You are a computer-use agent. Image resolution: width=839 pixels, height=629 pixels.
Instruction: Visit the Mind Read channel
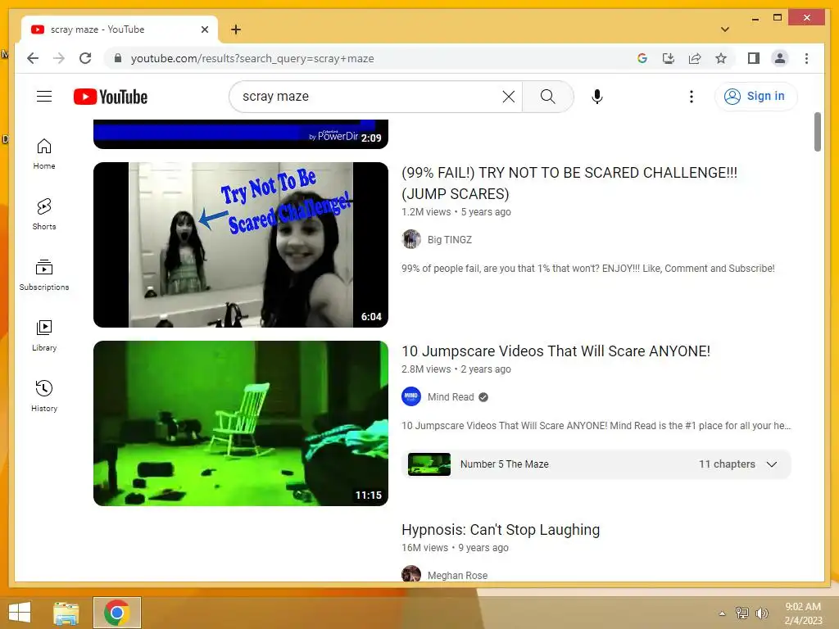pyautogui.click(x=451, y=397)
